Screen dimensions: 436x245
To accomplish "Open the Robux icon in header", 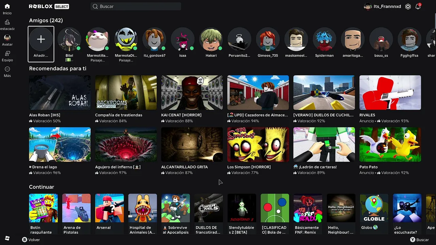I will (408, 6).
